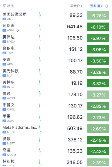Click the ASML price alert bell icon
Viewport: 112px width, 167px height.
(18, 30)
